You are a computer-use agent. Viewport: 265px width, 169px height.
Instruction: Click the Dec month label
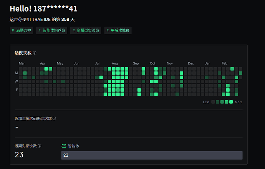pos(191,63)
